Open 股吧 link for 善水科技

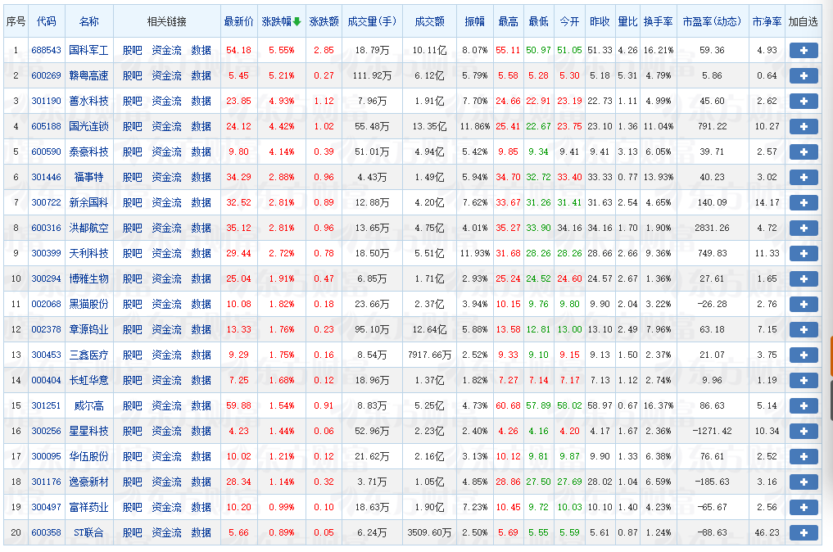[x=133, y=101]
